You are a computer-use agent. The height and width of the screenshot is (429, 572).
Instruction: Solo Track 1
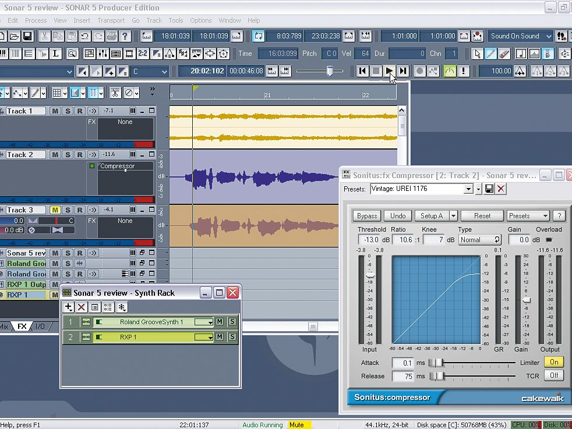(68, 111)
